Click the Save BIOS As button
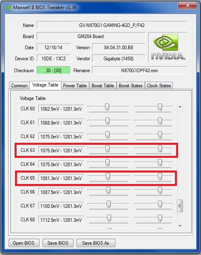201x255 pixels. [x=96, y=243]
